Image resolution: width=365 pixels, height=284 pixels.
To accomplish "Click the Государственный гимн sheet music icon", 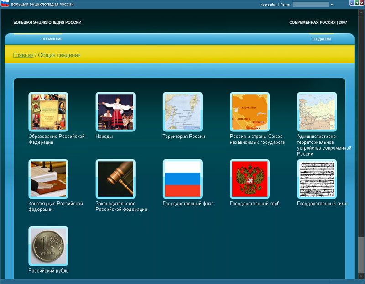I will click(317, 179).
